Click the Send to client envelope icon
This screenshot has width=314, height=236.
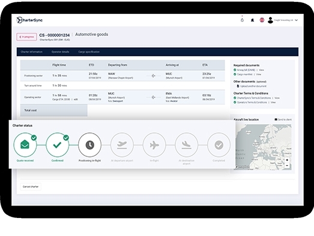tap(276, 120)
